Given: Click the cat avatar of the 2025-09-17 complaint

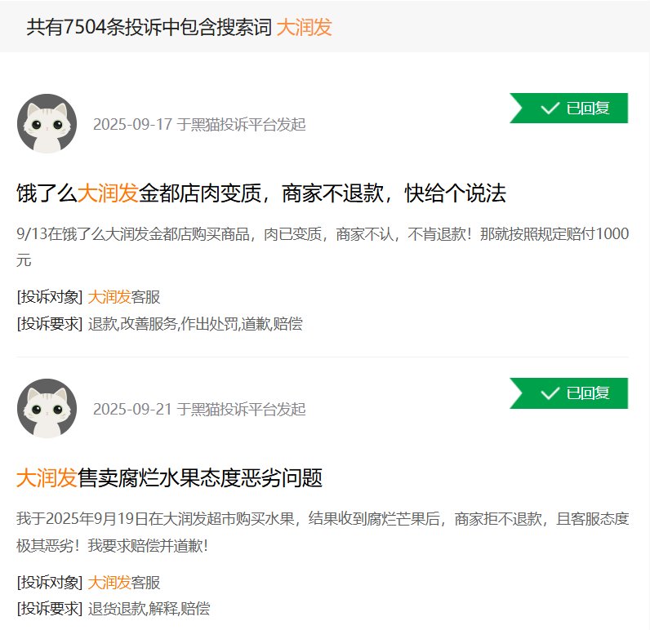Looking at the screenshot, I should 47,123.
